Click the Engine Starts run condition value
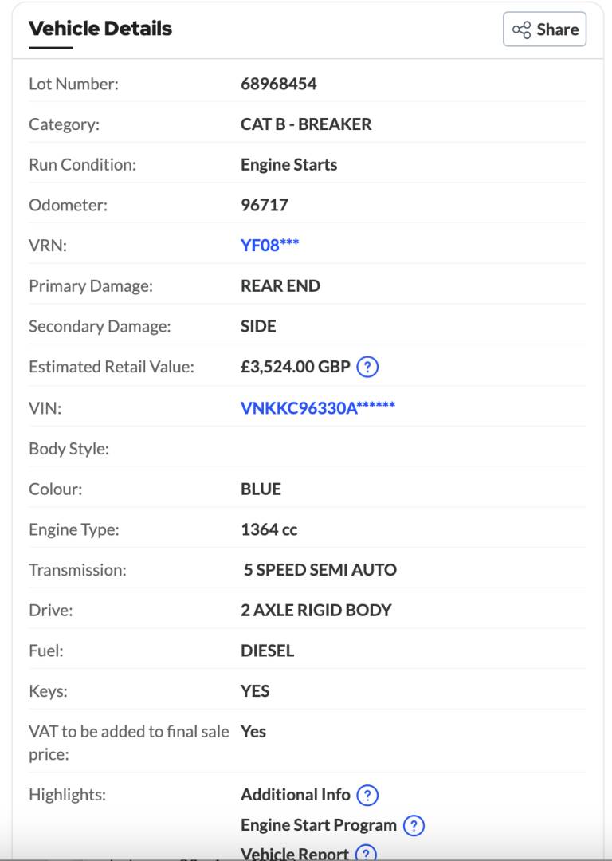This screenshot has height=861, width=612. click(x=288, y=165)
